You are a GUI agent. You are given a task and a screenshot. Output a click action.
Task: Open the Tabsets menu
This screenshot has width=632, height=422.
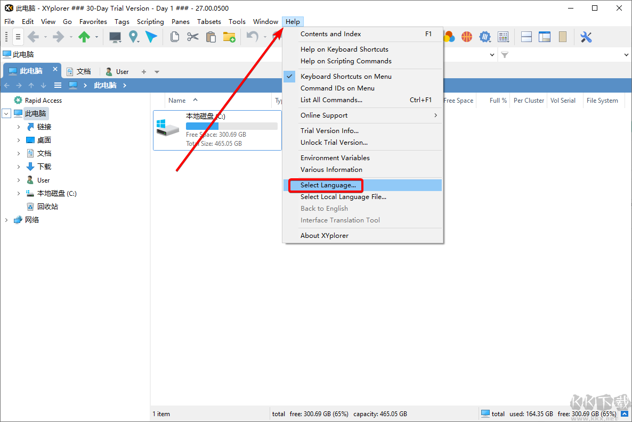209,22
